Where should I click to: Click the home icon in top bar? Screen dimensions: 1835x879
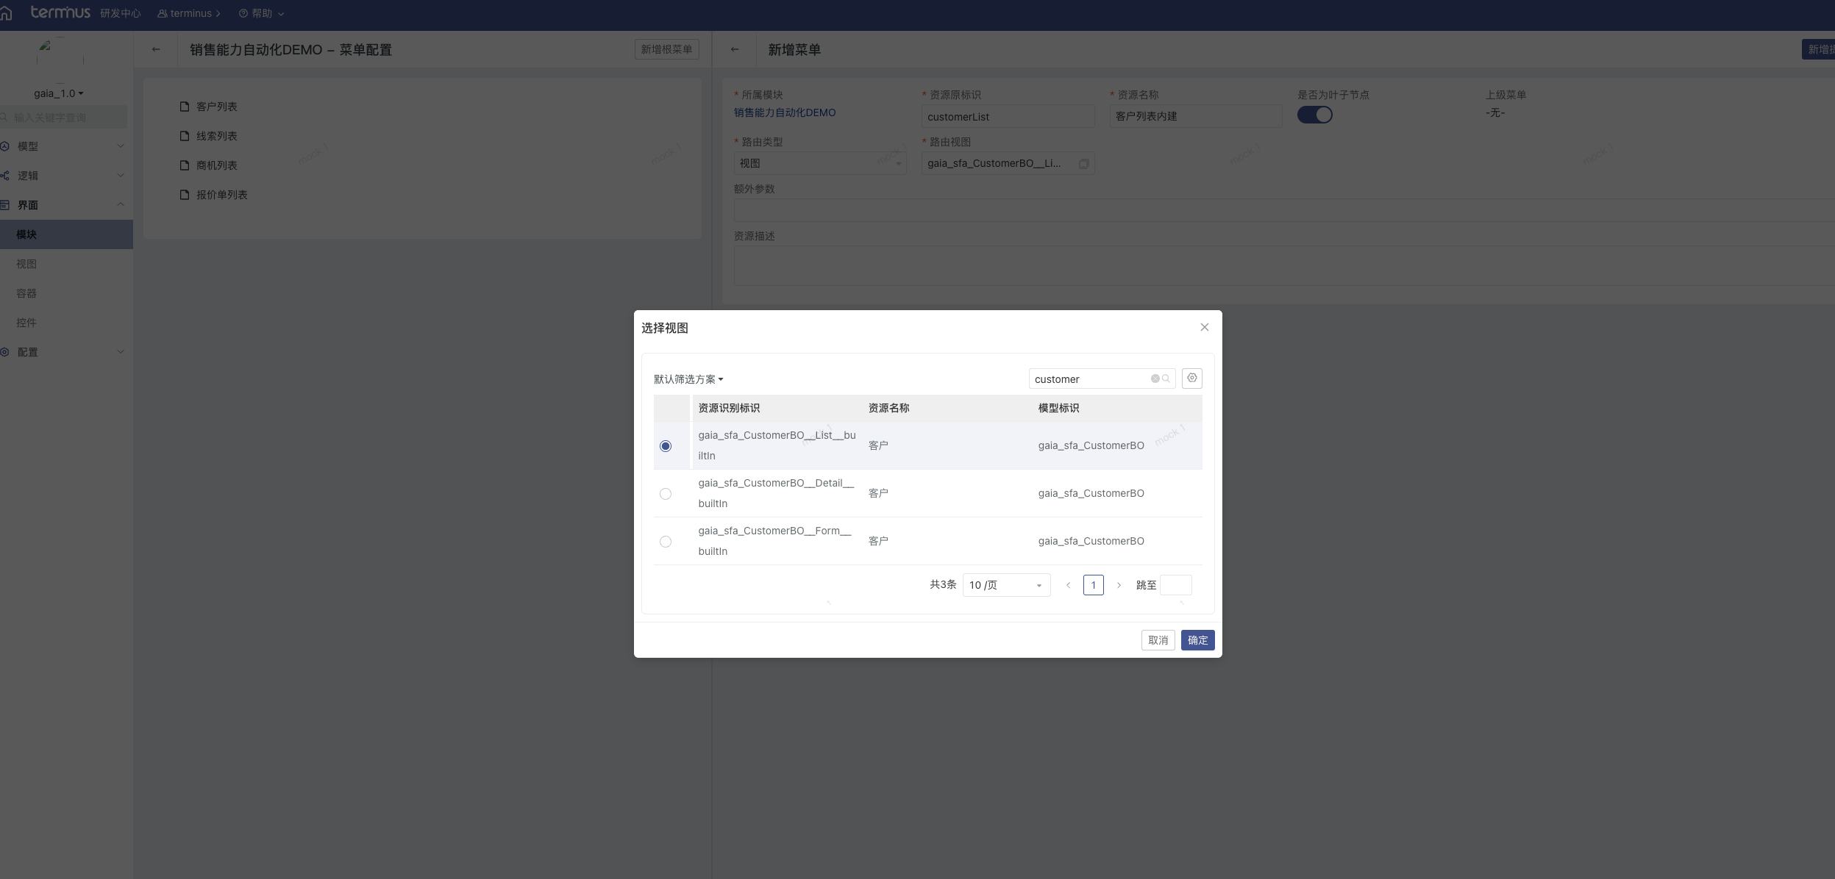6,13
